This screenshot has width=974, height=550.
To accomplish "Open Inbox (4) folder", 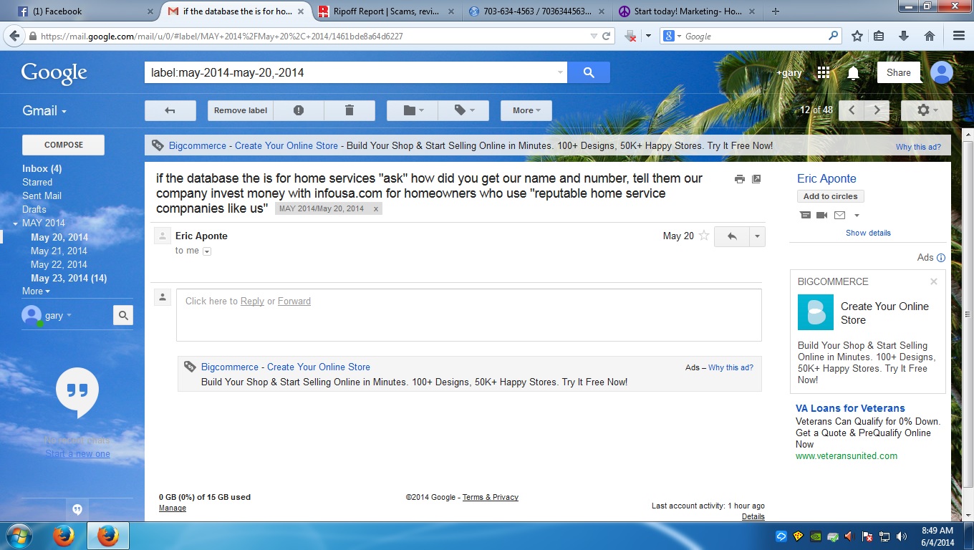I will (42, 168).
